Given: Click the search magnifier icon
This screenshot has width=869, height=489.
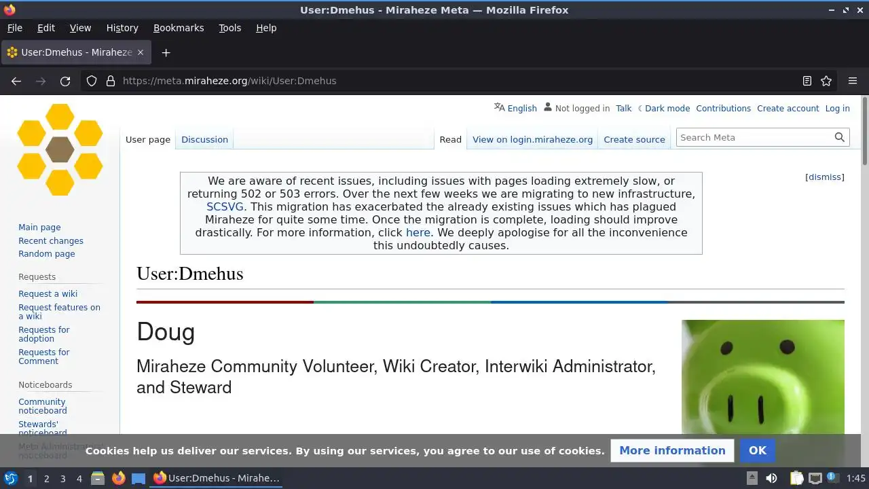Looking at the screenshot, I should click(x=839, y=137).
